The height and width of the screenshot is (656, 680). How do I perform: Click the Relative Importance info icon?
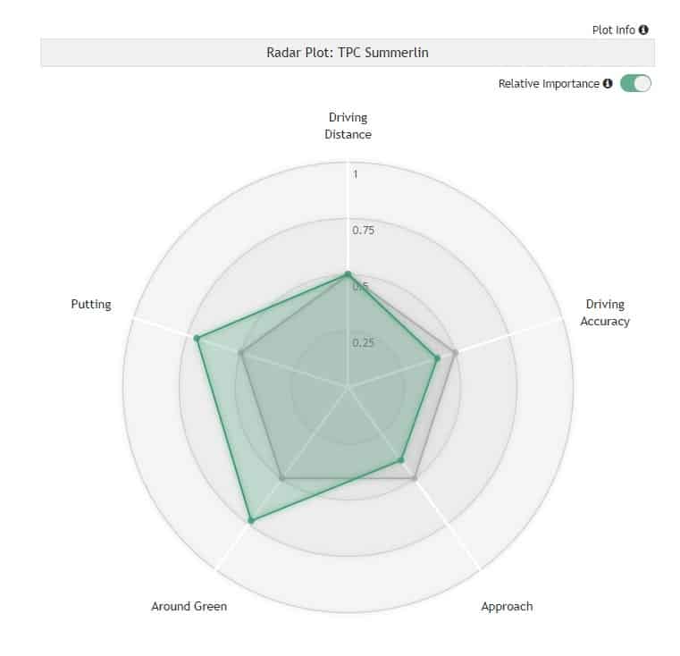(608, 83)
